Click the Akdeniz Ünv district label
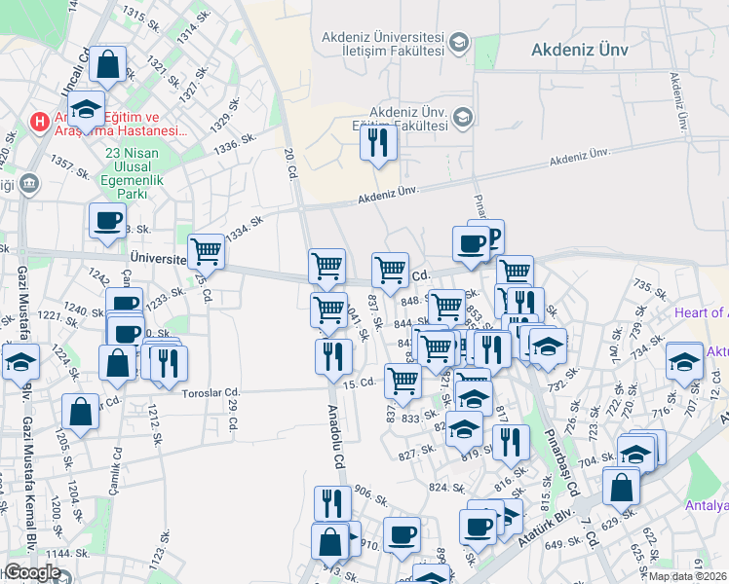729x584 pixels. pos(580,50)
